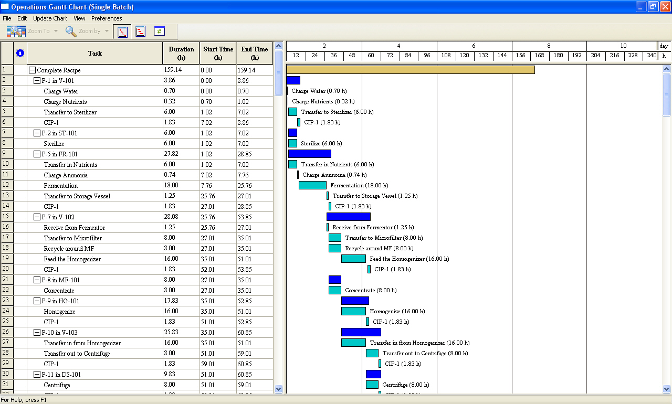Open the File menu
672x404 pixels.
(7, 18)
